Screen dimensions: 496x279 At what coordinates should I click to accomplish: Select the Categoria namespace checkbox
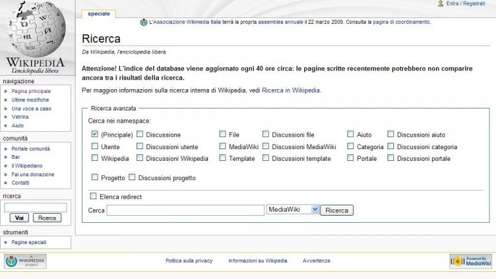(x=351, y=146)
